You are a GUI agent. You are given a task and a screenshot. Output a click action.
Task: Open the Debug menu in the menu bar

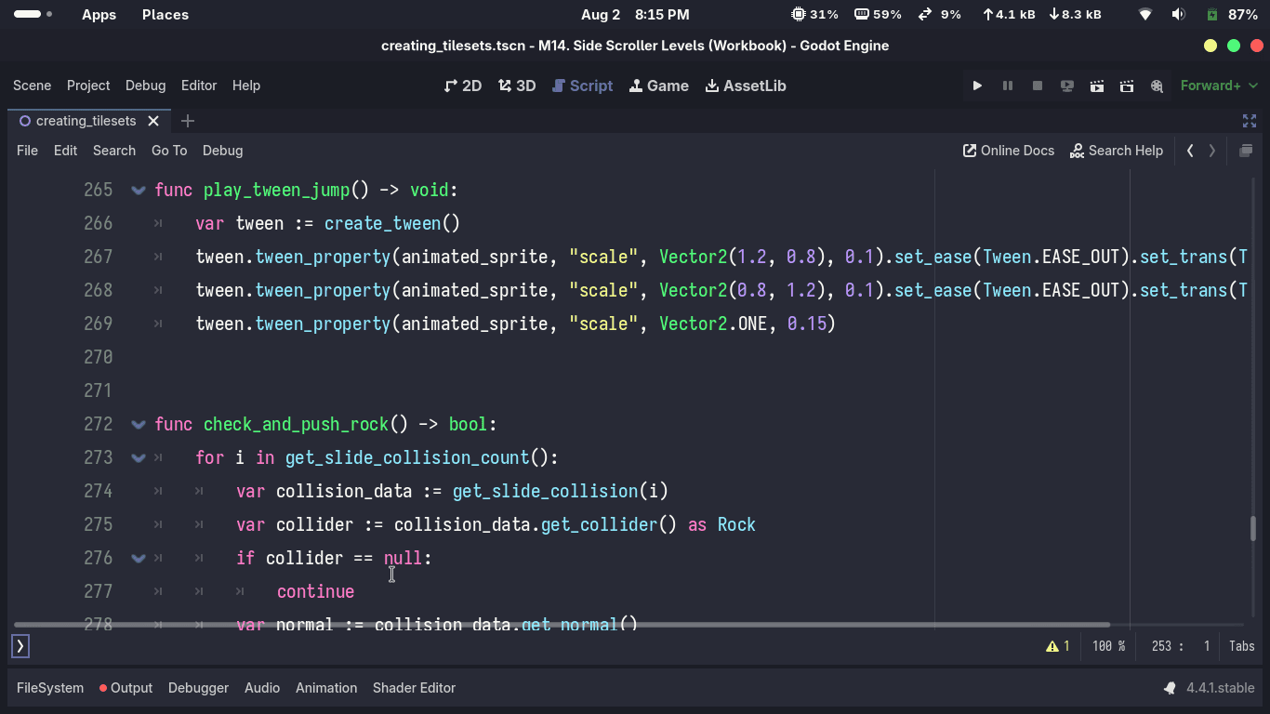click(x=146, y=86)
